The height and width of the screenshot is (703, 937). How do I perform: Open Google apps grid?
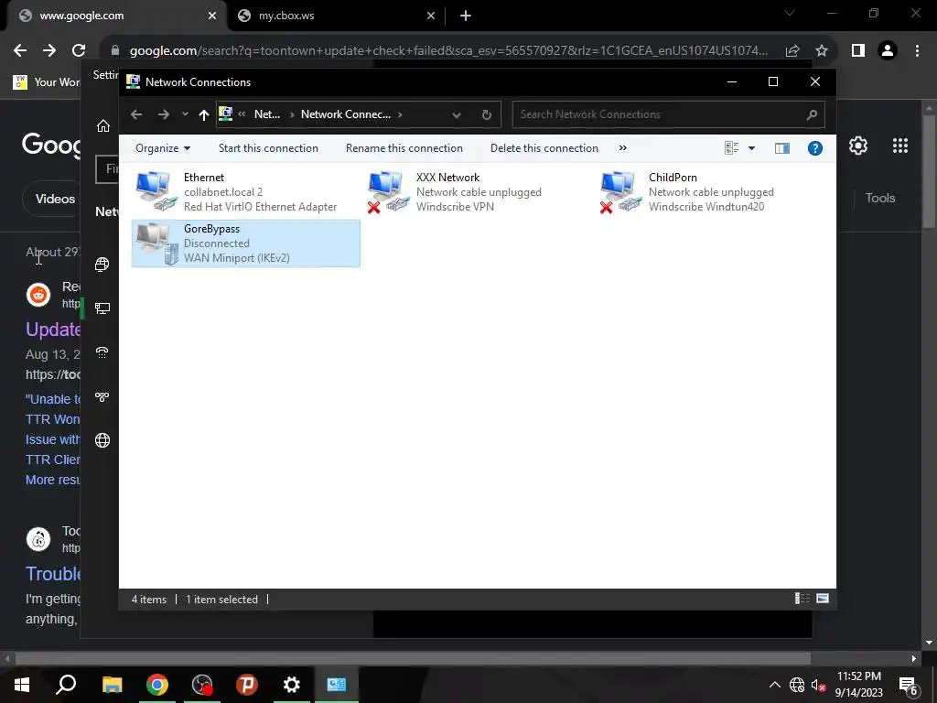click(x=900, y=146)
